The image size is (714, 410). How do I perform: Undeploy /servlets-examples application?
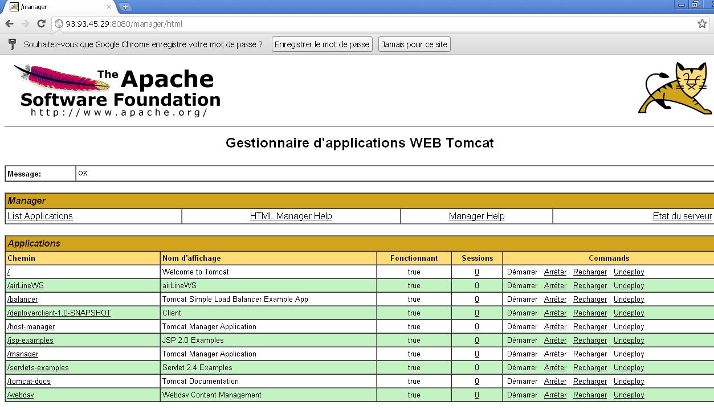[x=629, y=368]
